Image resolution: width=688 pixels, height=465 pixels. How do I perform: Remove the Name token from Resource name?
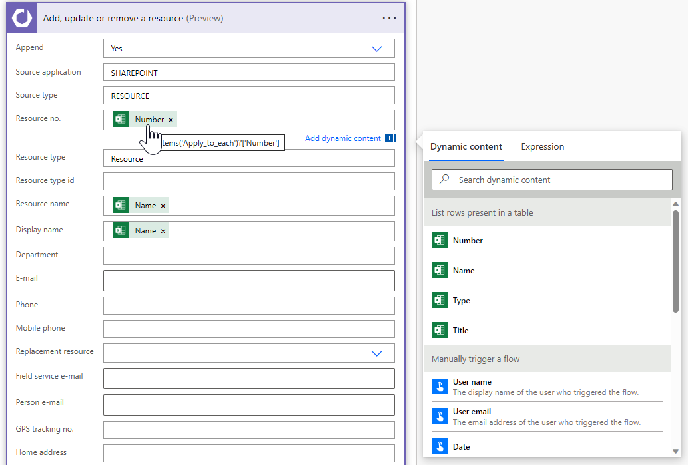coord(163,206)
